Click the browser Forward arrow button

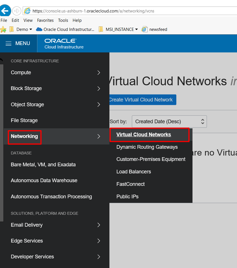point(17,11)
